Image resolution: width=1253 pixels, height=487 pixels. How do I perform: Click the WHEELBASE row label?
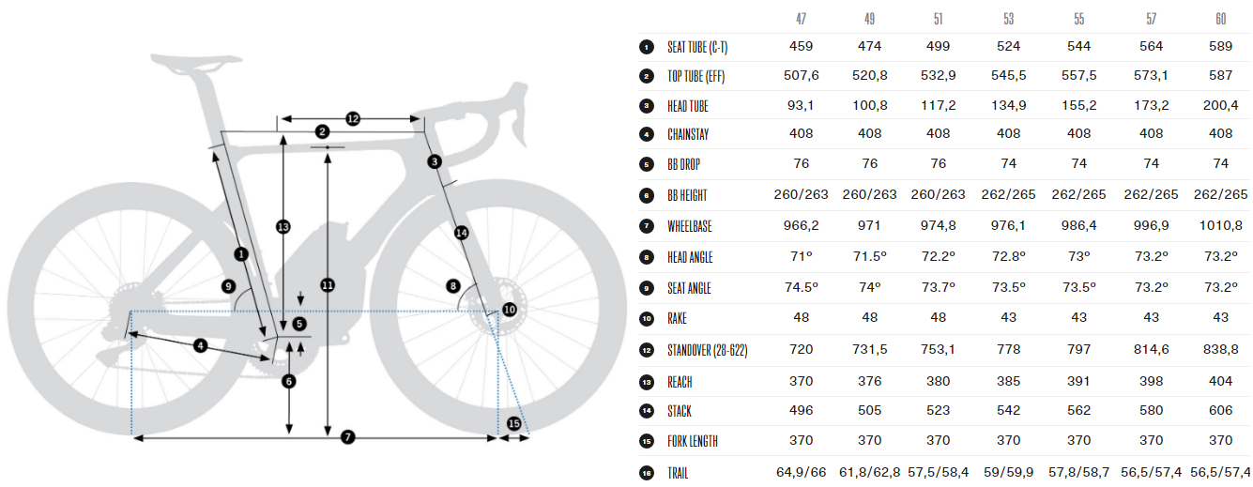pos(691,226)
